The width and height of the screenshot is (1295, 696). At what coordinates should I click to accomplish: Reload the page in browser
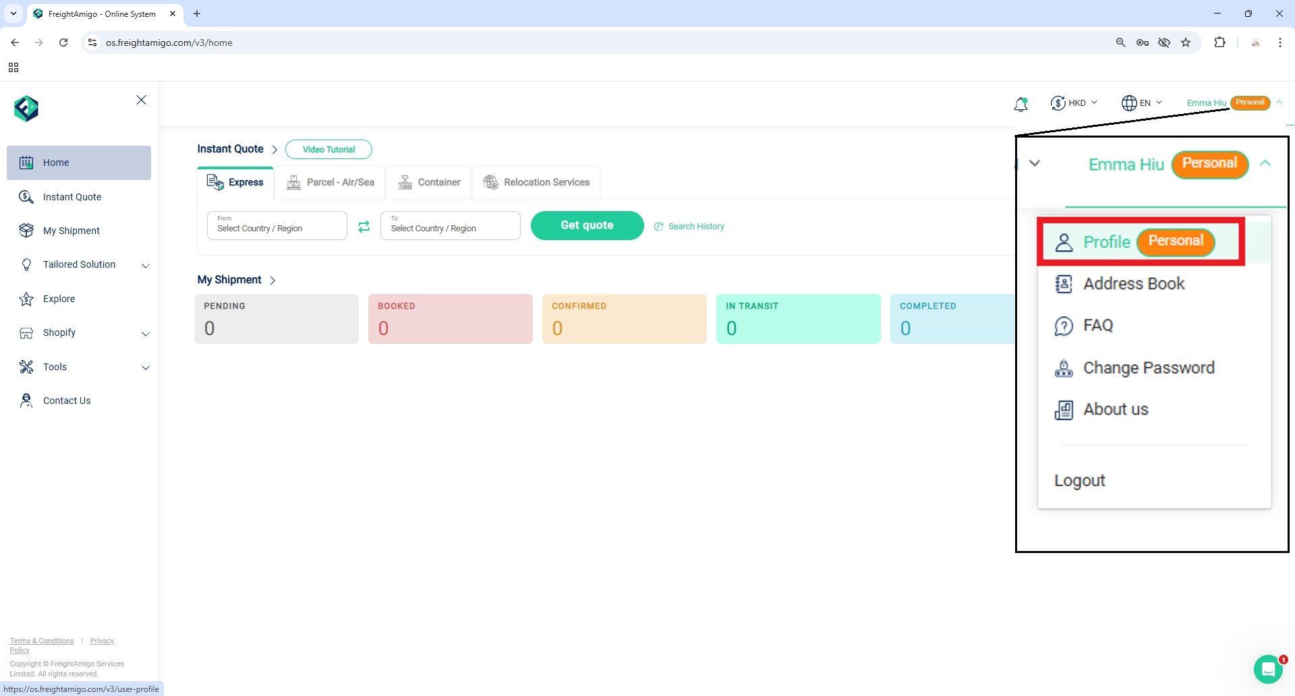63,42
